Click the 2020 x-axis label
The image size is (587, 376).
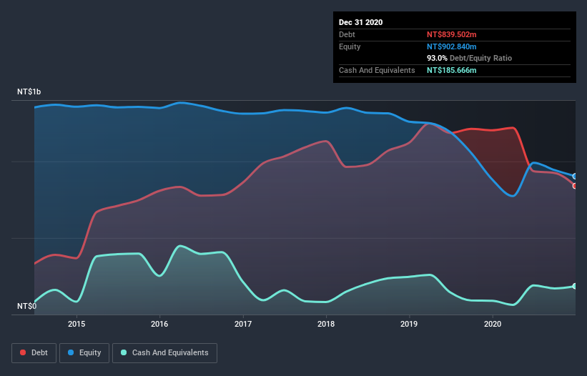pos(493,324)
